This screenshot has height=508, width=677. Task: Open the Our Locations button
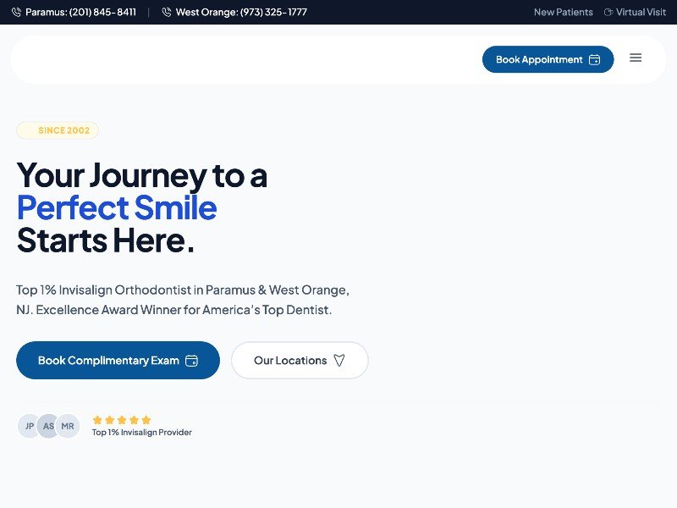pos(299,360)
